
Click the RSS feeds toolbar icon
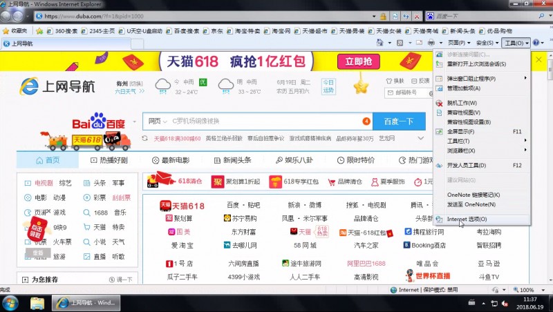(400, 43)
